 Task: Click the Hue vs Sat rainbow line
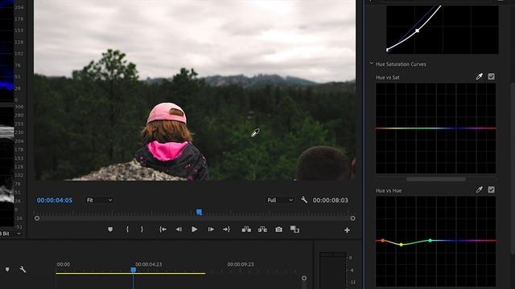click(435, 128)
